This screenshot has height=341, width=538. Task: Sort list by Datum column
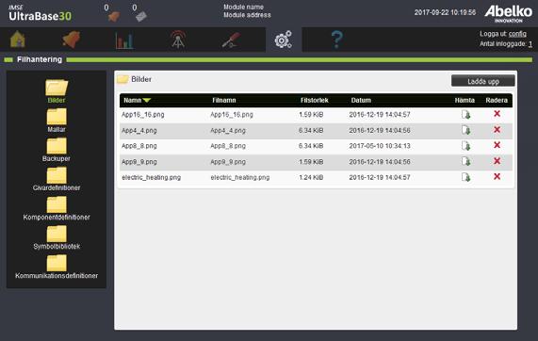click(x=361, y=100)
